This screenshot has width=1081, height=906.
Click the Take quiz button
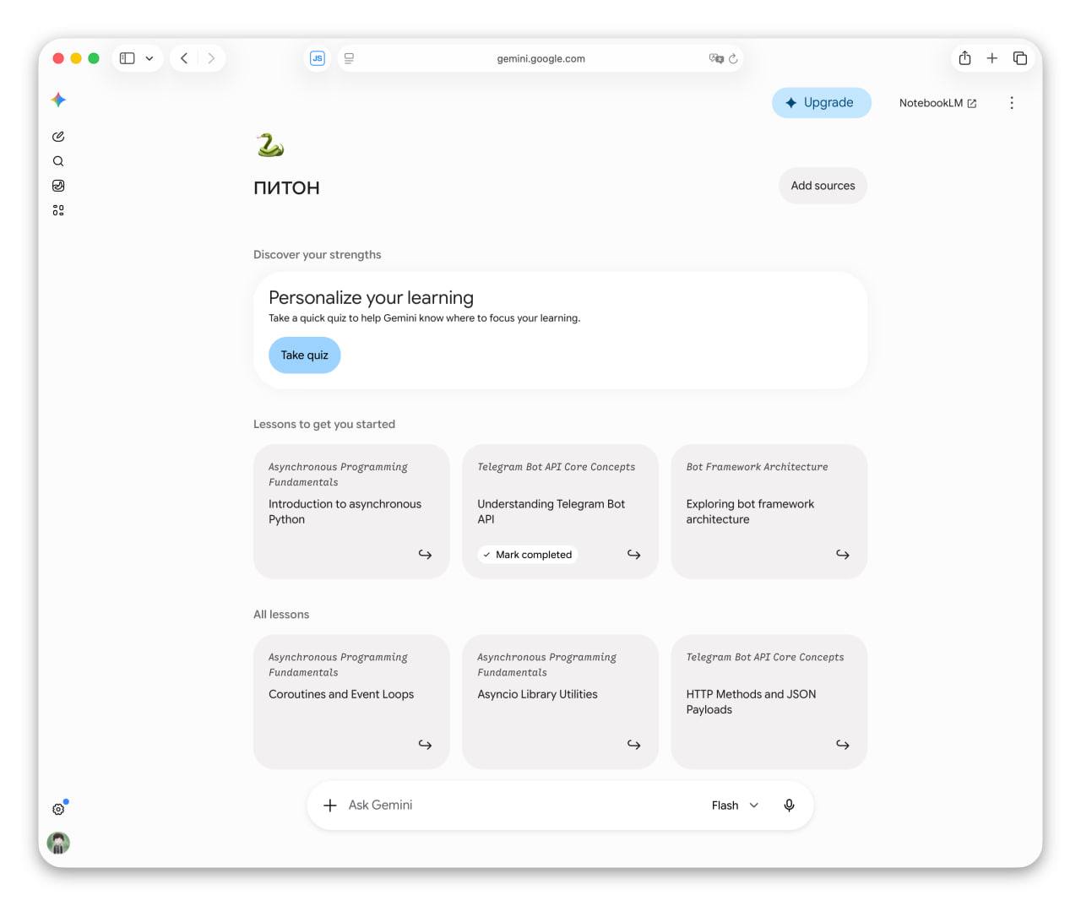point(304,355)
